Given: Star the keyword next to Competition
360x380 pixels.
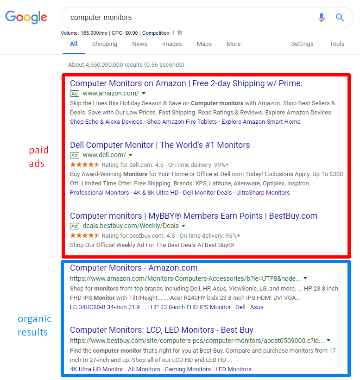Looking at the screenshot, I should click(x=180, y=33).
